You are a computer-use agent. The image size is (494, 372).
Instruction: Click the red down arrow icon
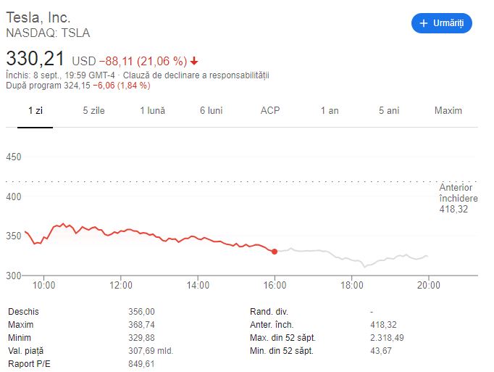pos(194,60)
